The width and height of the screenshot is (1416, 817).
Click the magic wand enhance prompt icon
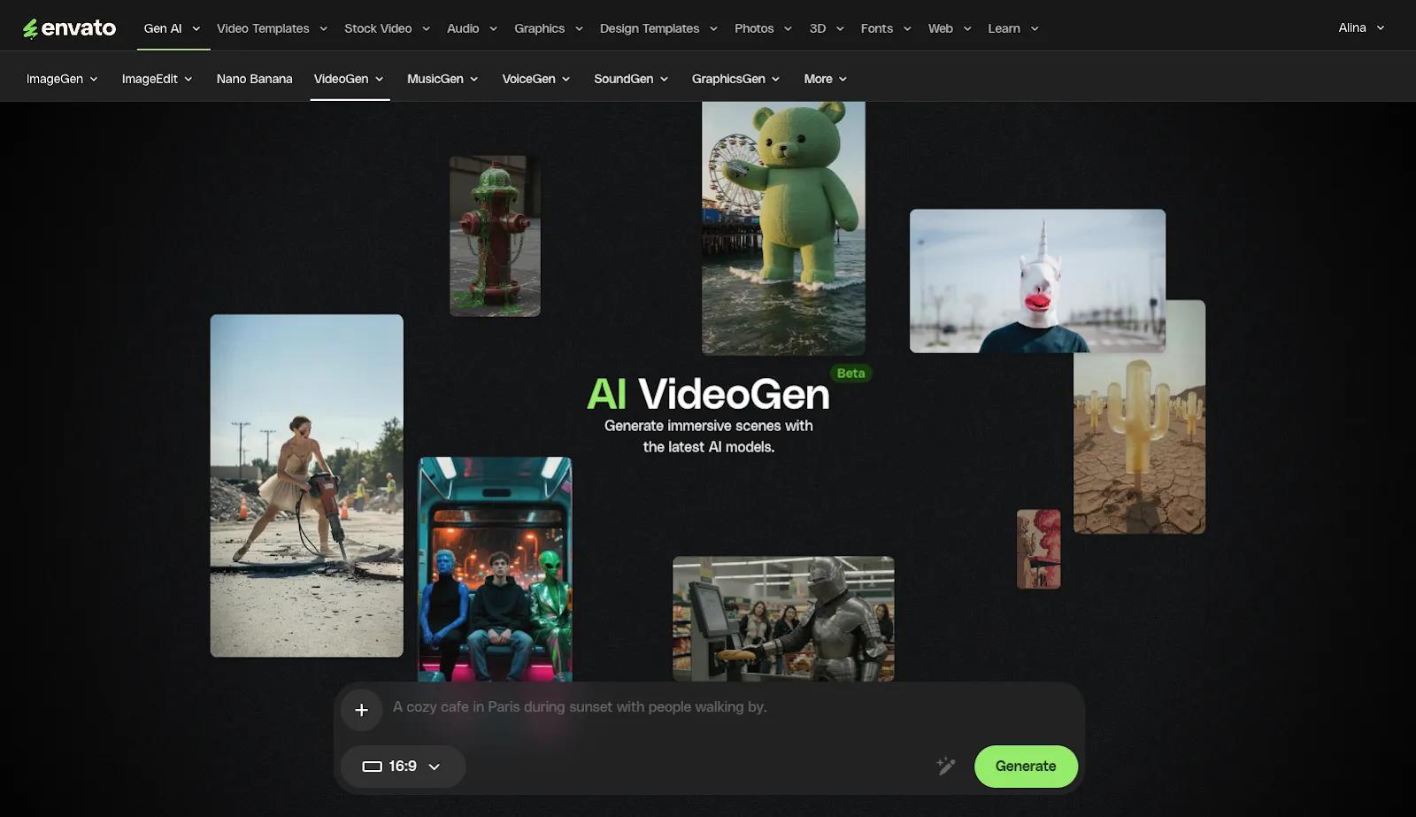point(946,766)
